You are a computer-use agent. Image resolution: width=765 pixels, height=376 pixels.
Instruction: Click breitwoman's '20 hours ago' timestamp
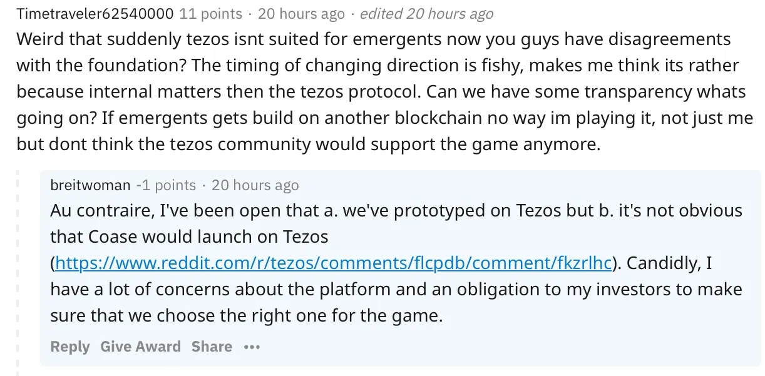pos(255,185)
